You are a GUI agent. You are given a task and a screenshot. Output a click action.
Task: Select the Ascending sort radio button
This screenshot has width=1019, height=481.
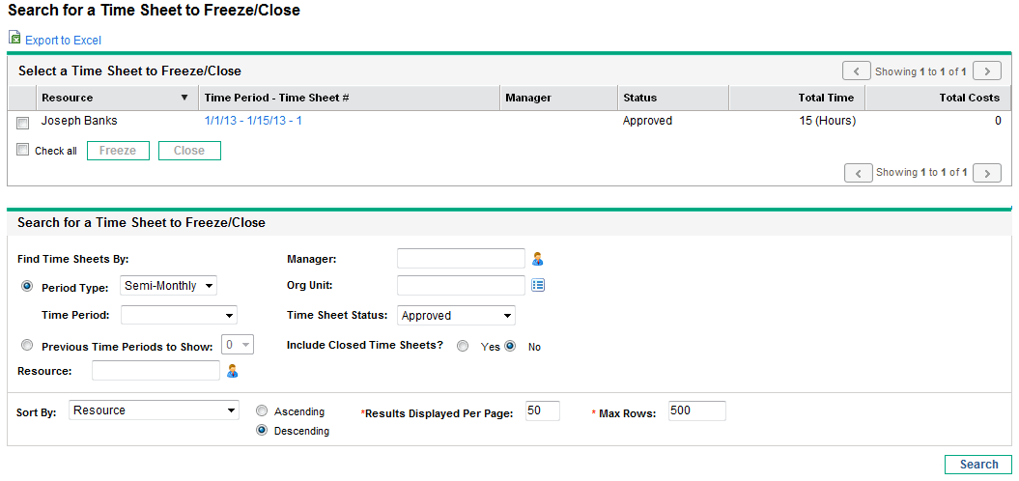tap(262, 410)
